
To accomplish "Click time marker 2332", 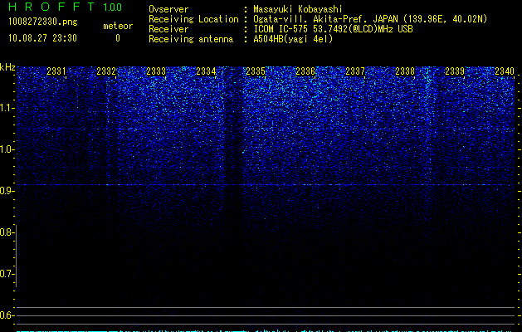I will pyautogui.click(x=106, y=71).
